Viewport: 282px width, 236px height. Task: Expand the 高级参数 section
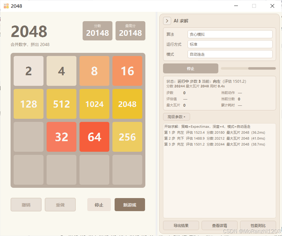pyautogui.click(x=176, y=117)
